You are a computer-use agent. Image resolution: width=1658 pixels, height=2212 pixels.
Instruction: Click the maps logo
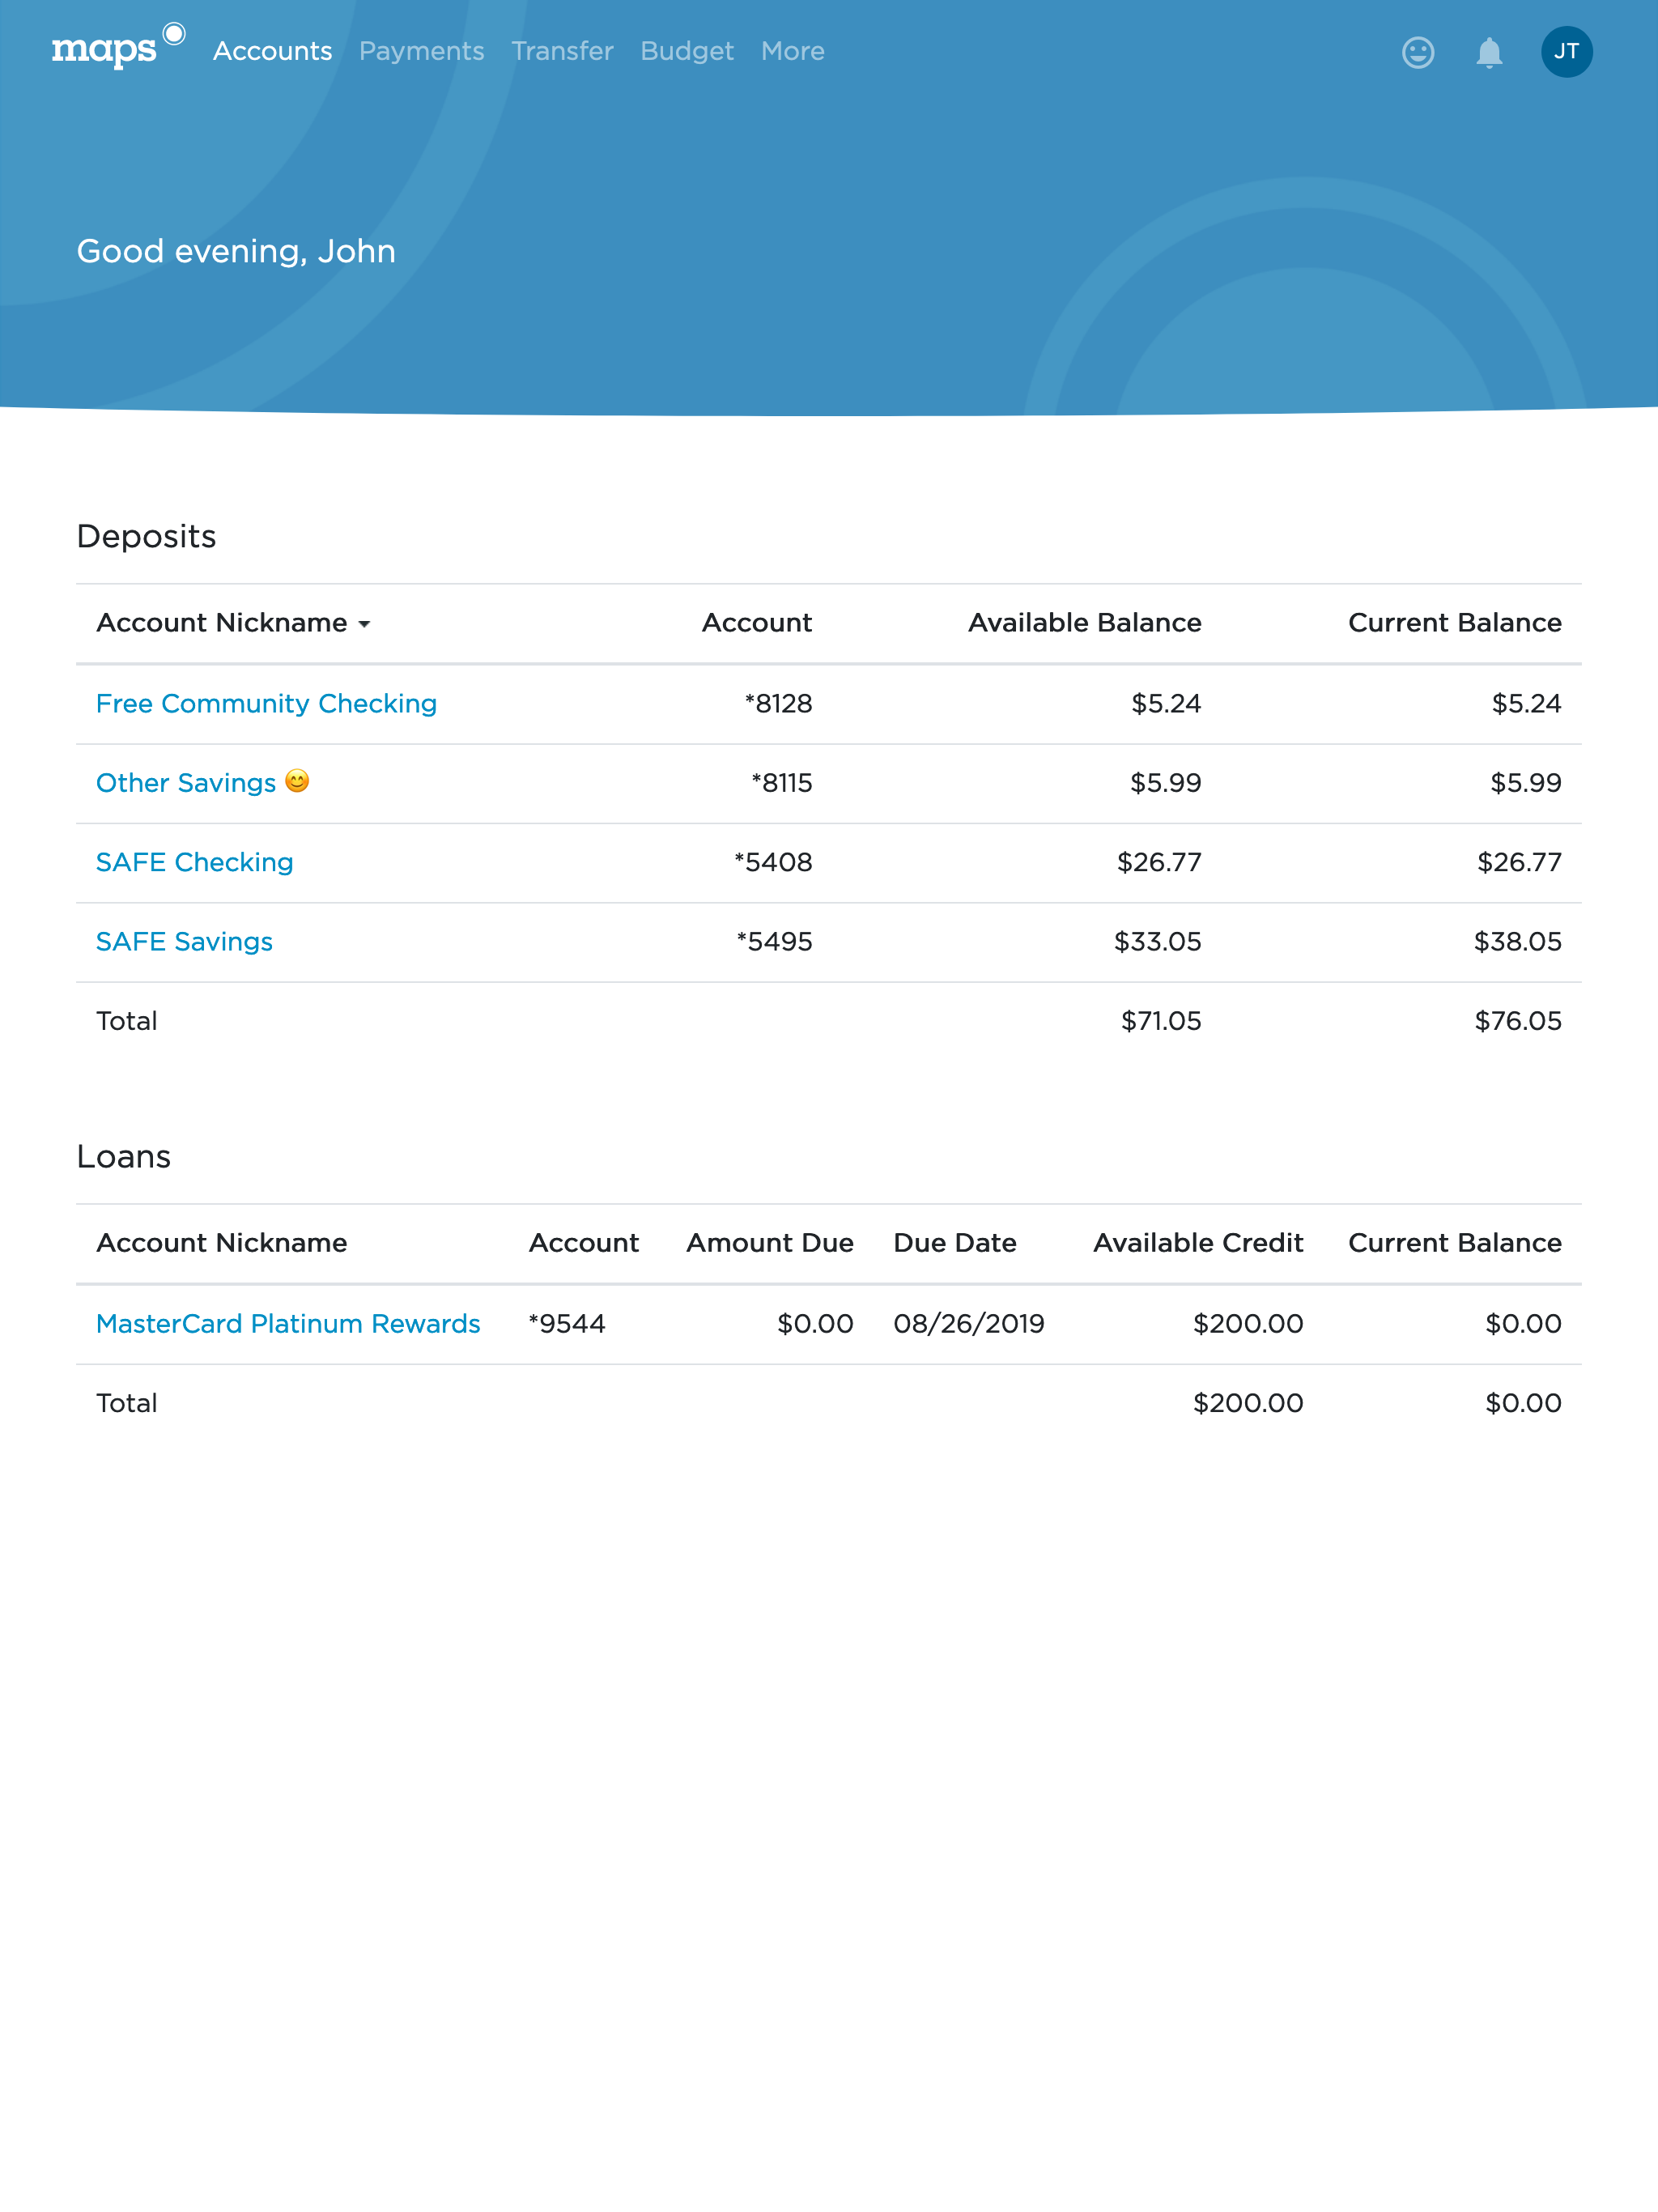[x=118, y=47]
